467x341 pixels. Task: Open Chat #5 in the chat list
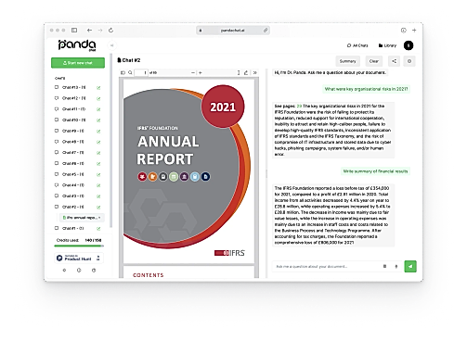[73, 174]
